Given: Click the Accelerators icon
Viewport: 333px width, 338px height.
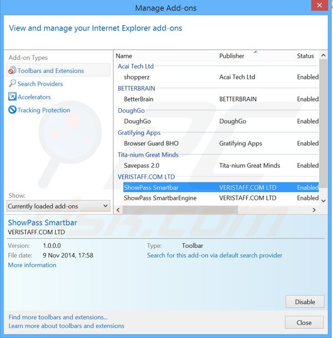Looking at the screenshot, I should [12, 97].
